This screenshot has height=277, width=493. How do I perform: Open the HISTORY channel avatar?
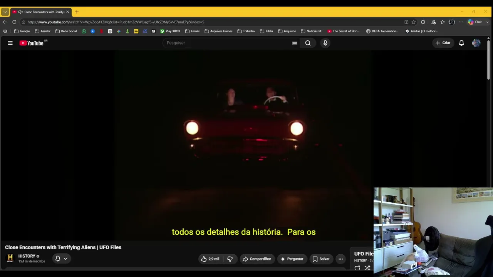pyautogui.click(x=10, y=258)
